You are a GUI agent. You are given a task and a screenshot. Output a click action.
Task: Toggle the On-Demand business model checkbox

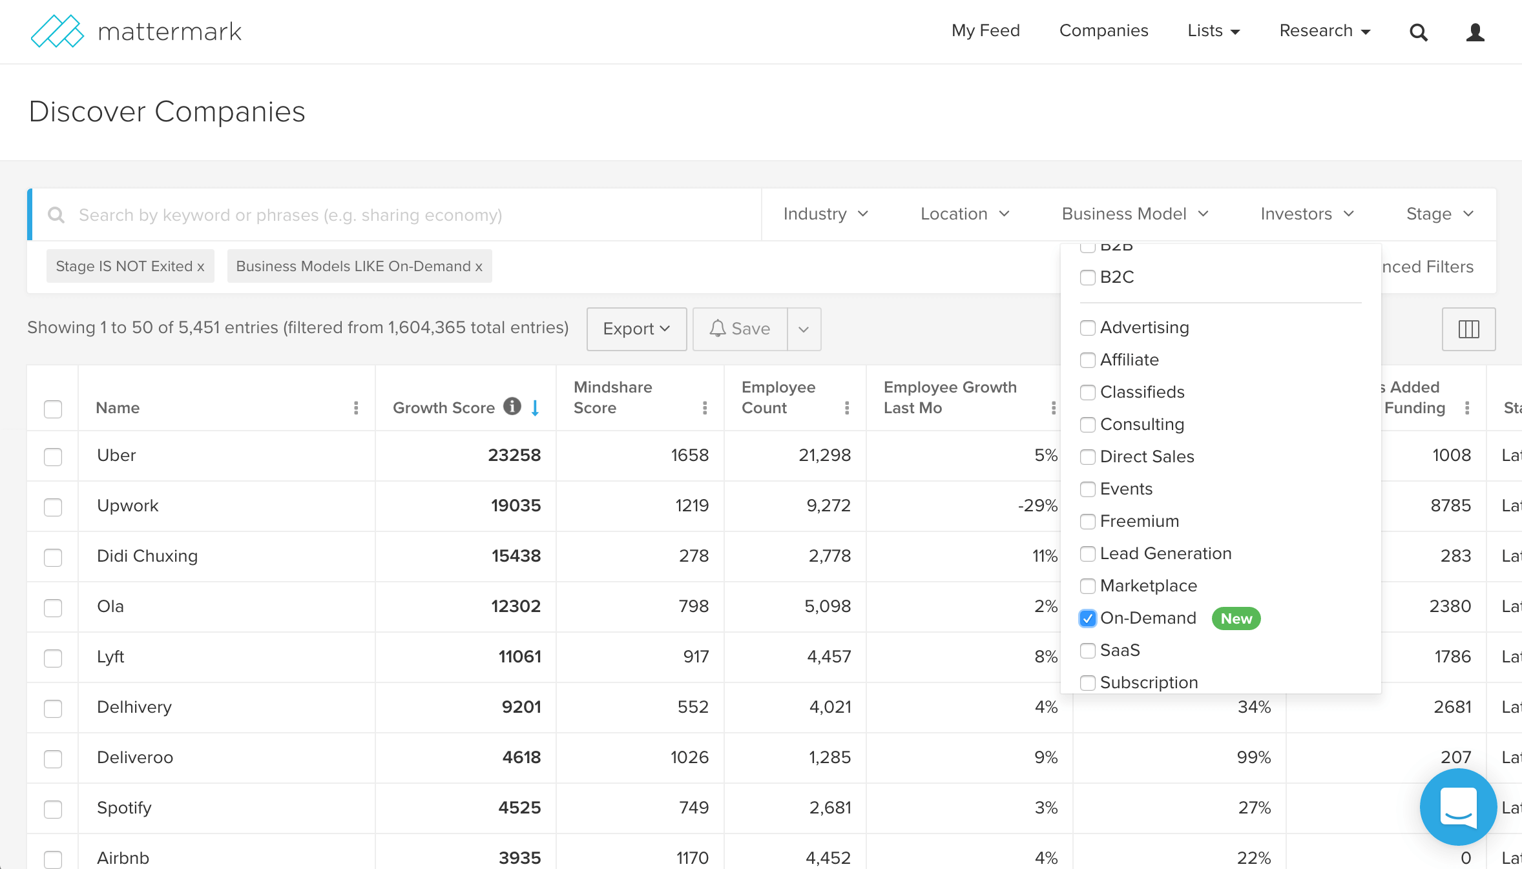coord(1087,619)
